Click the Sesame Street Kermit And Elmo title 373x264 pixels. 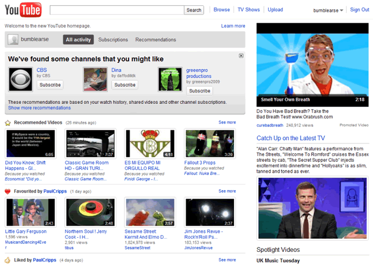(146, 234)
